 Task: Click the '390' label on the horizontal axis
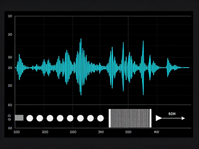(x=128, y=132)
